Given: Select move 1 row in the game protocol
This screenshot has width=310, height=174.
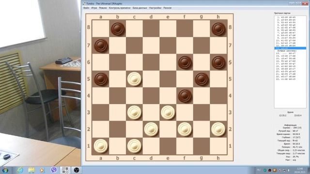Looking at the screenshot, I should tap(290, 17).
